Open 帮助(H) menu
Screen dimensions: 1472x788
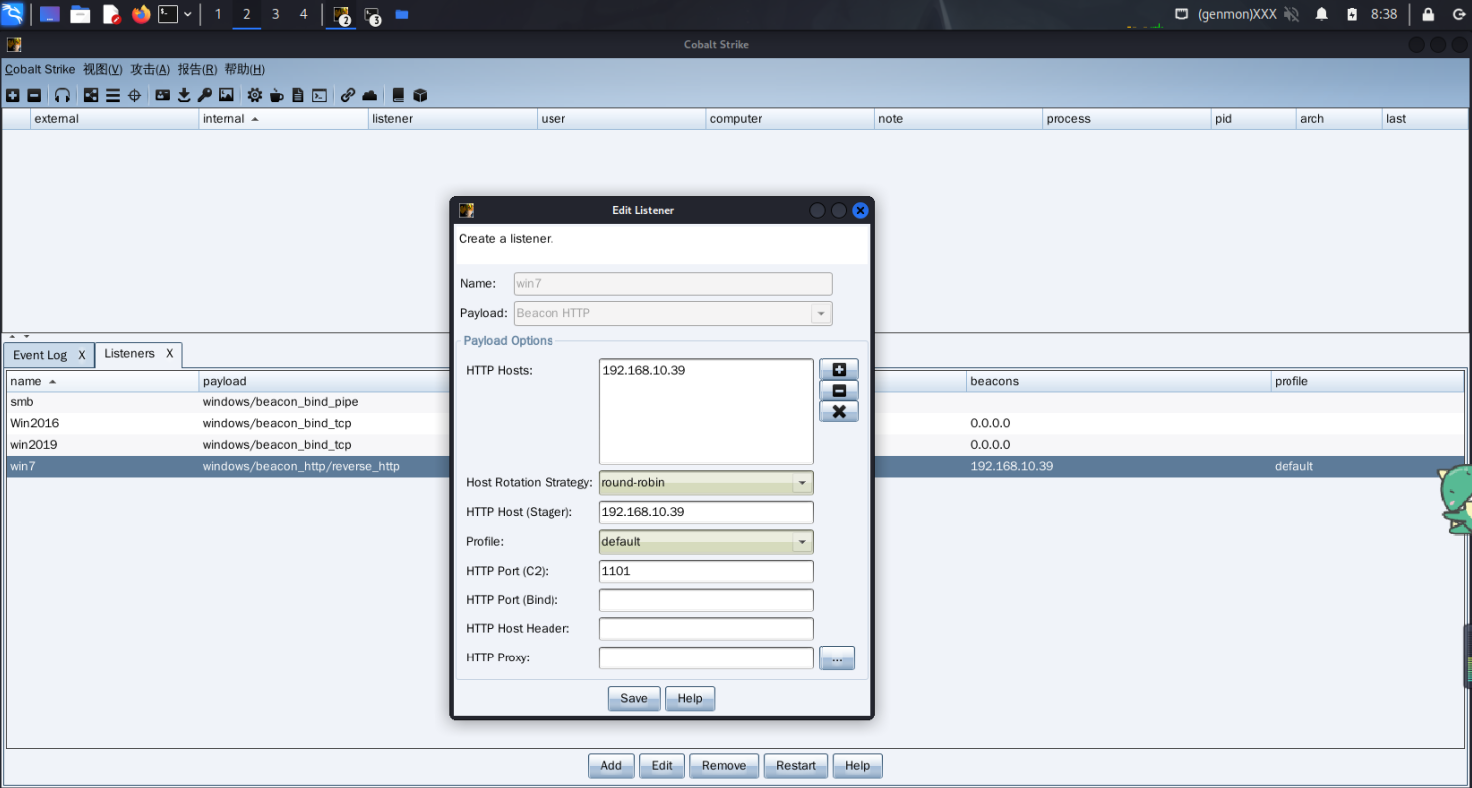245,69
